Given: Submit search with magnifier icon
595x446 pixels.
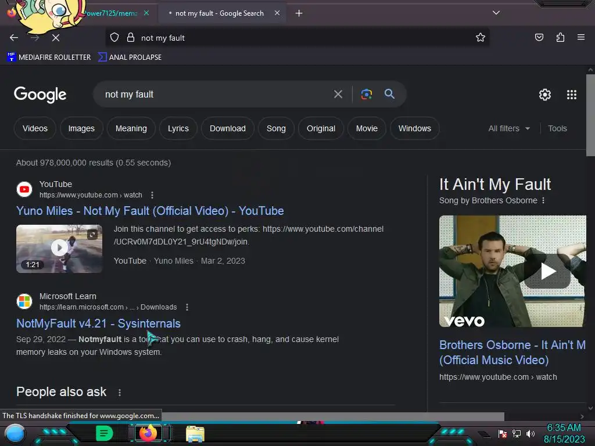Looking at the screenshot, I should point(389,94).
